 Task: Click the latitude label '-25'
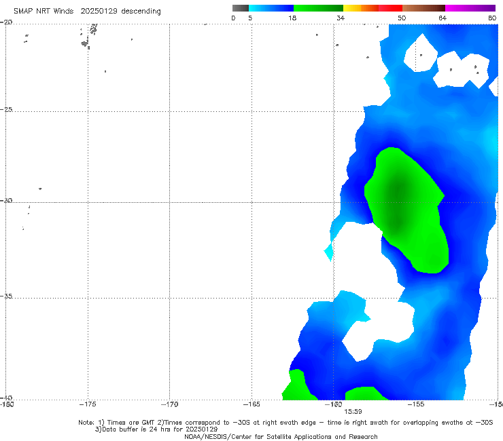pos(6,109)
